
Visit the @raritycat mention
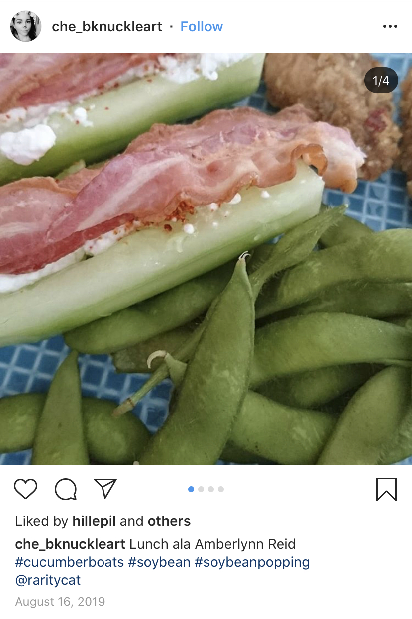point(48,580)
